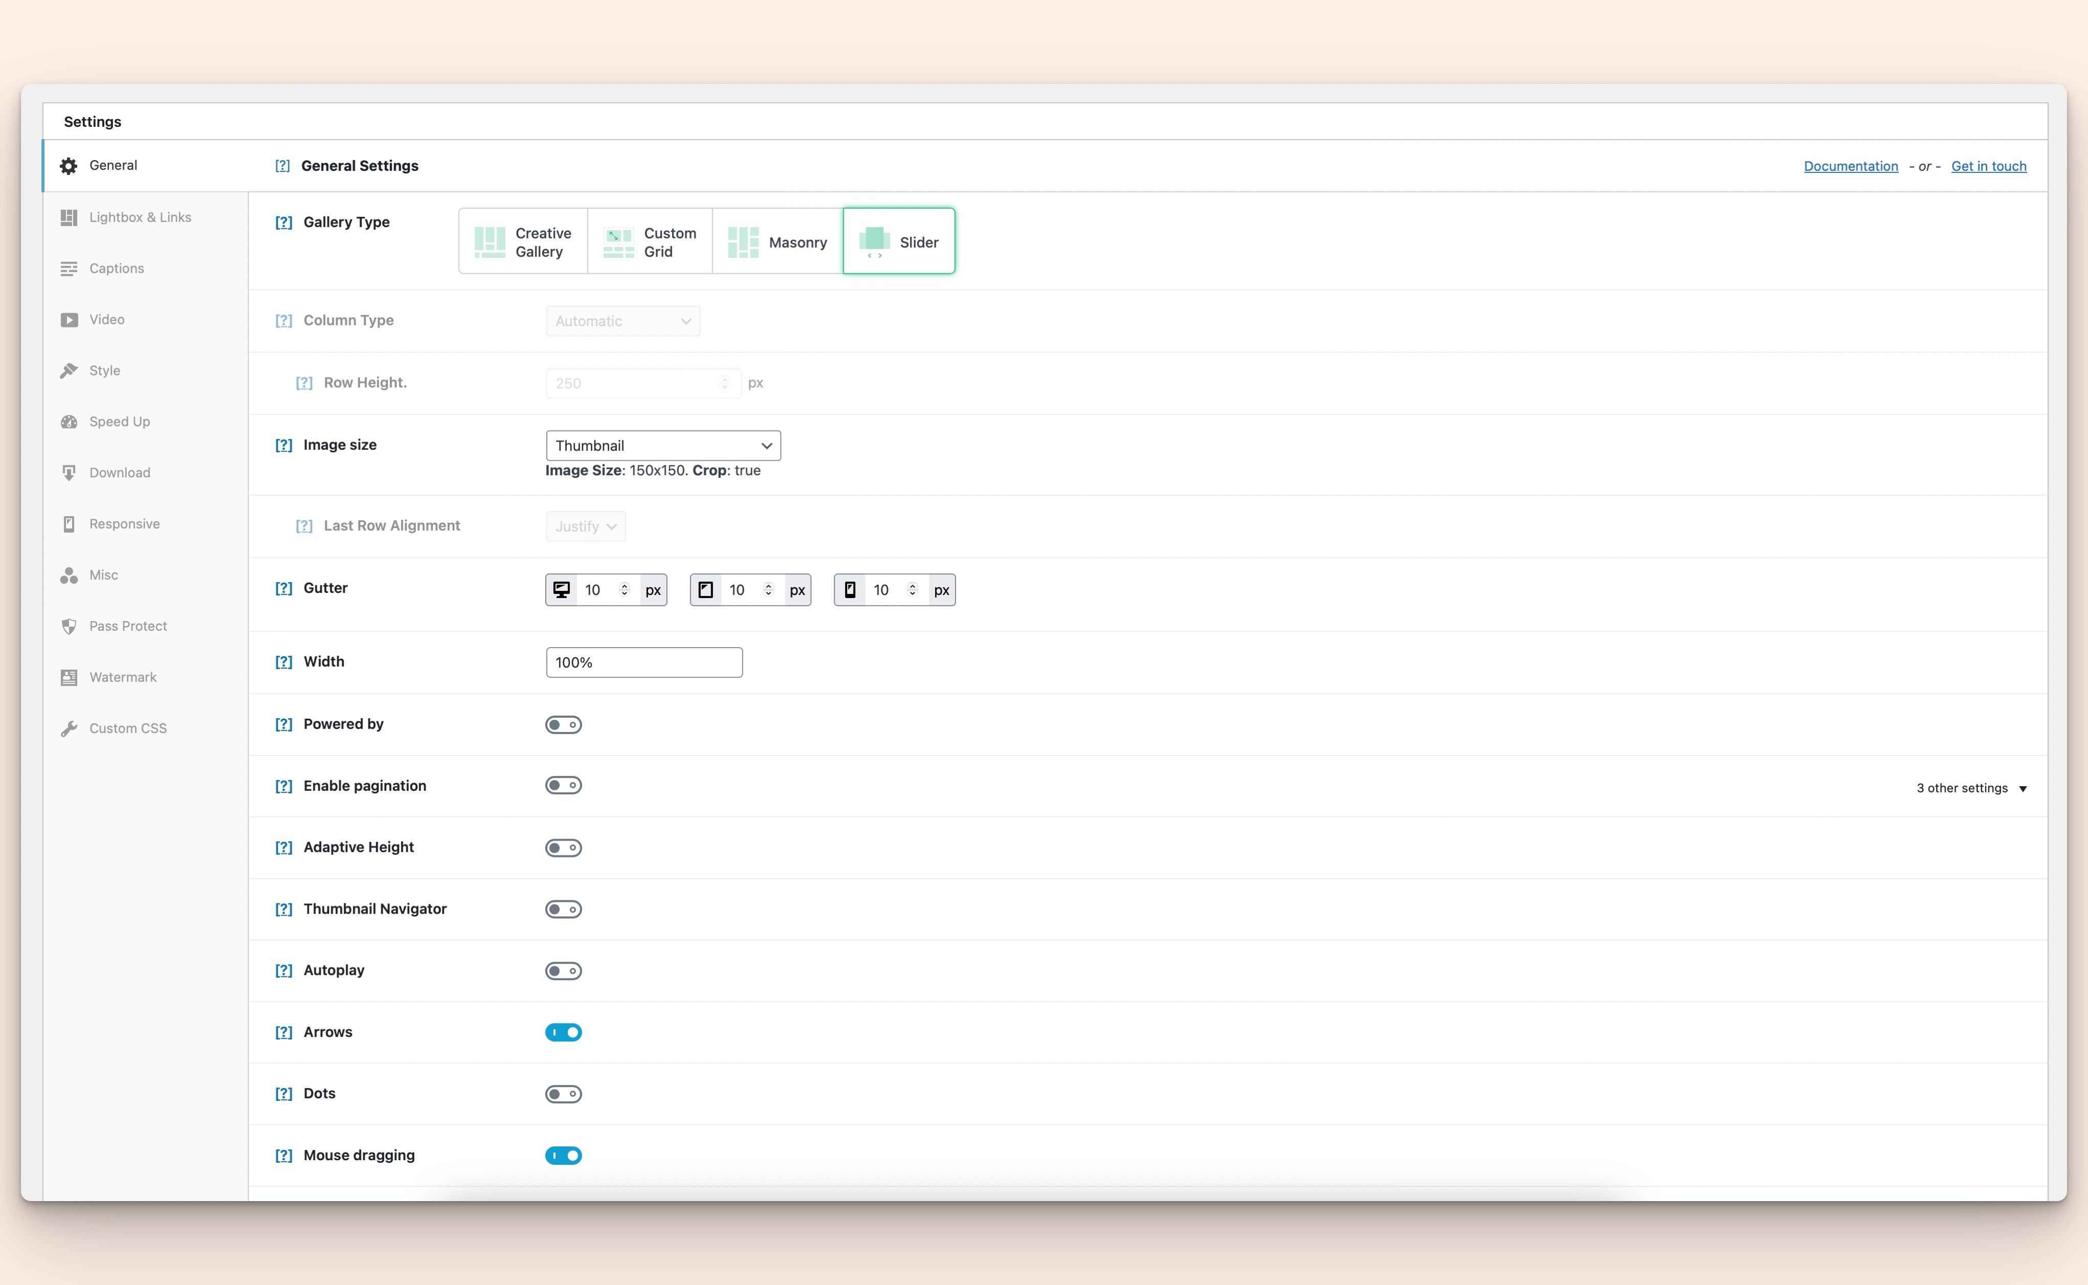The image size is (2088, 1285).
Task: Toggle the Thumbnail Navigator switch
Action: (564, 908)
